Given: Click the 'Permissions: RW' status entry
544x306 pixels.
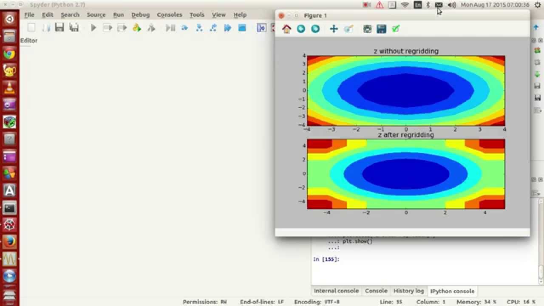Looking at the screenshot, I should click(x=205, y=302).
